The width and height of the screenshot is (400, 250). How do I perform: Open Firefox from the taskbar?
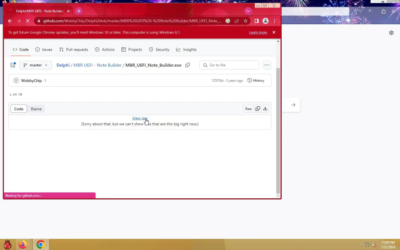[23, 245]
